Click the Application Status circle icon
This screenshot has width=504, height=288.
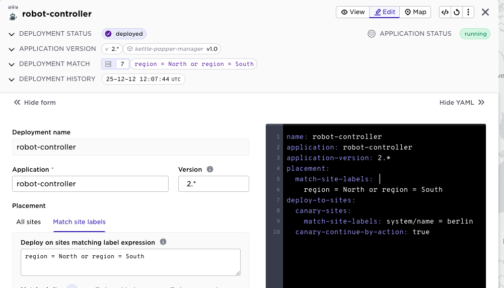point(371,34)
